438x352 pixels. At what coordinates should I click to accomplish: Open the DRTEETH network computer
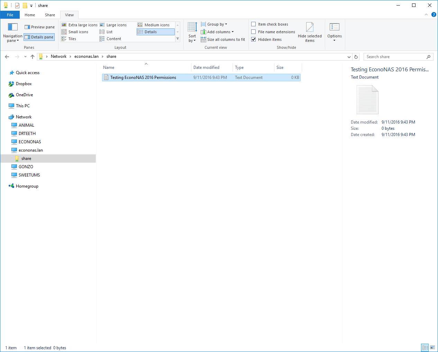click(27, 134)
